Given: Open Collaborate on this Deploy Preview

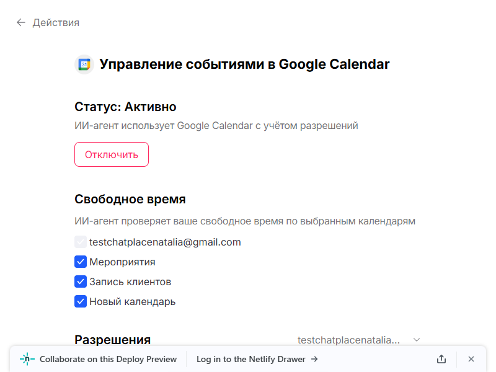Looking at the screenshot, I should coord(108,360).
